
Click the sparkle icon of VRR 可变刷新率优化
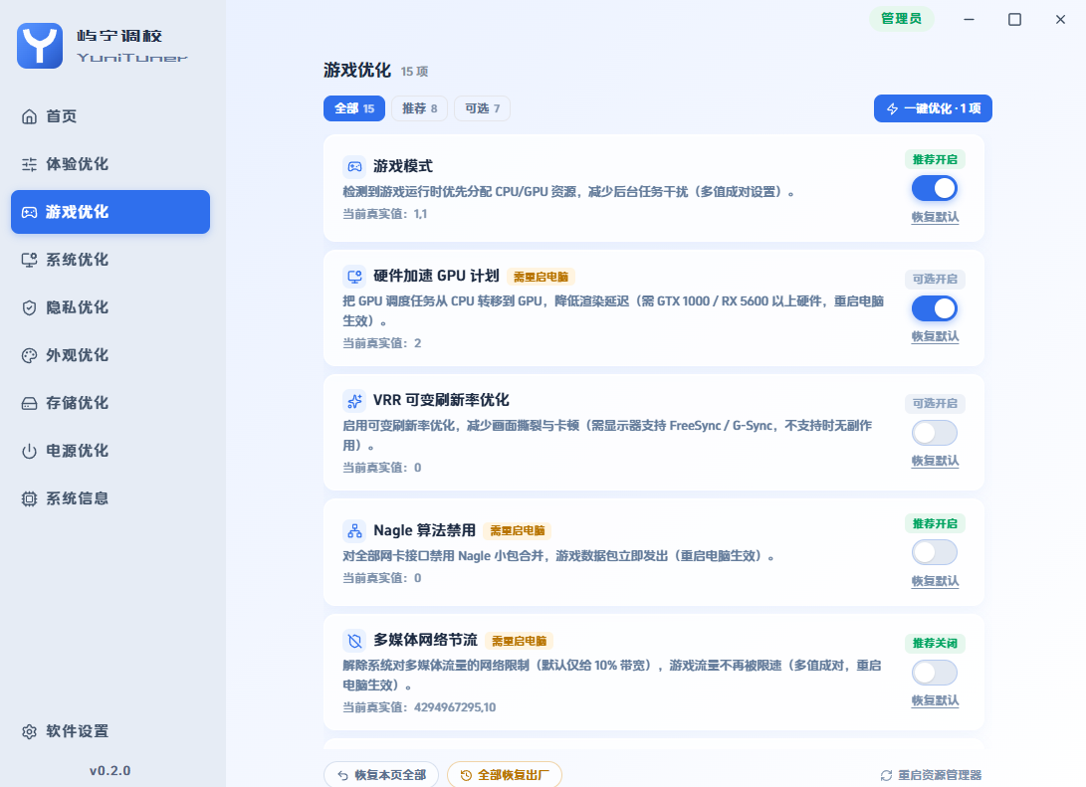pyautogui.click(x=354, y=400)
